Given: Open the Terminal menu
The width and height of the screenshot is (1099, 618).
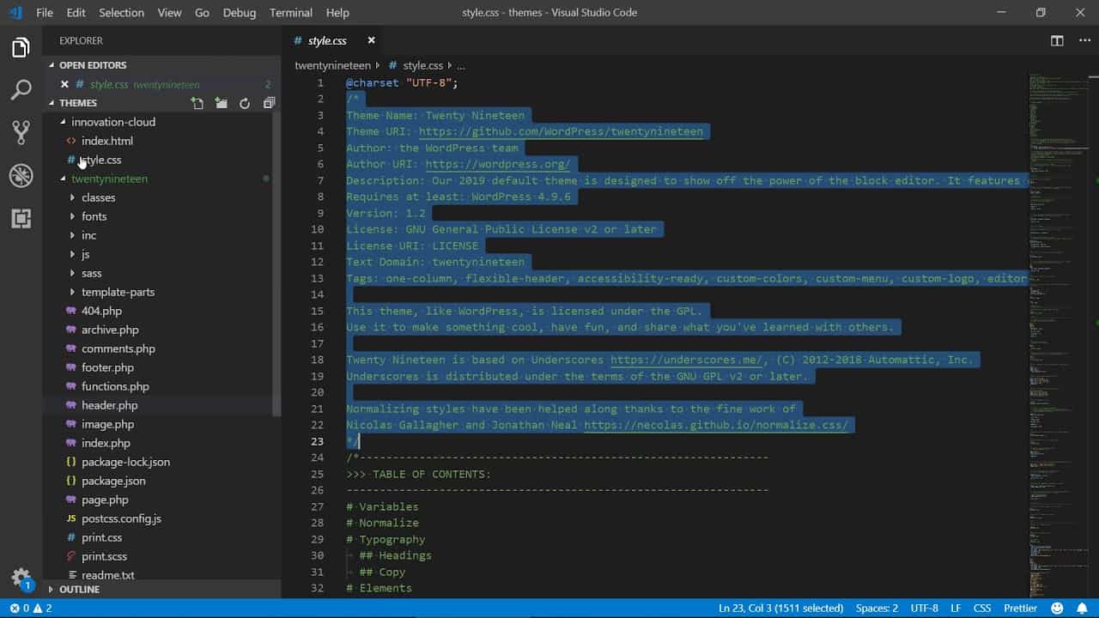Looking at the screenshot, I should click(x=291, y=13).
